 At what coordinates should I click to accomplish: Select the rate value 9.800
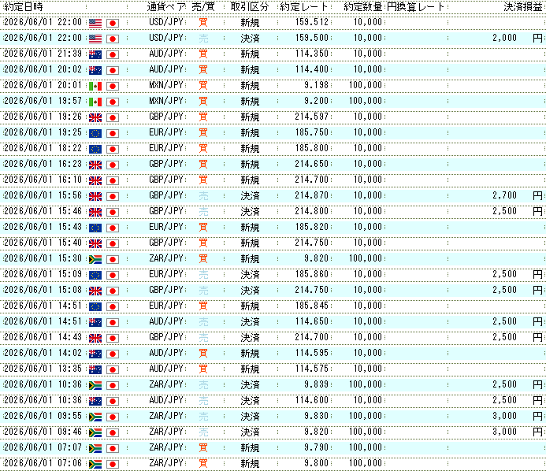(316, 463)
